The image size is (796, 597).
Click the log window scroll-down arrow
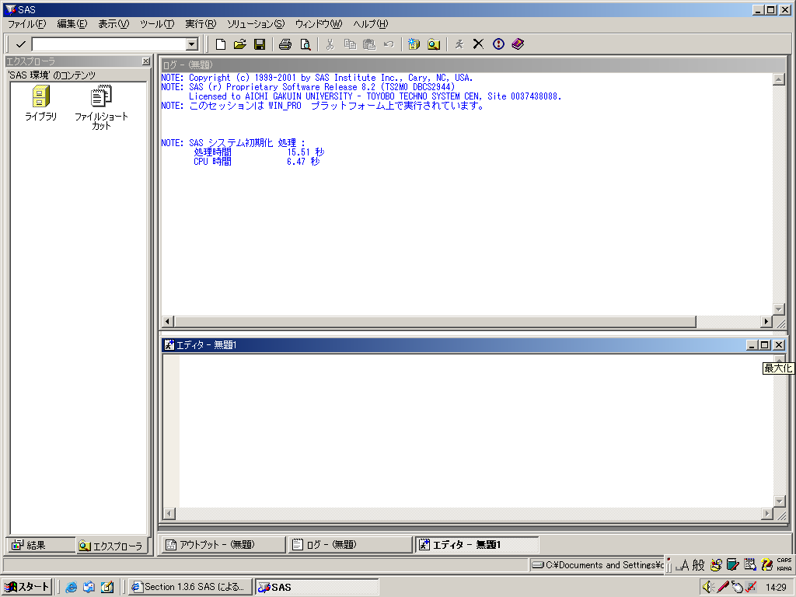click(x=778, y=309)
